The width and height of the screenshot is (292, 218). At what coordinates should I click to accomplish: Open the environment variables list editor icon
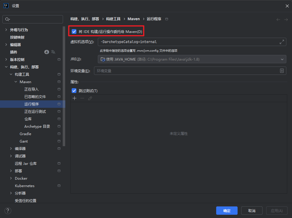pyautogui.click(x=282, y=71)
